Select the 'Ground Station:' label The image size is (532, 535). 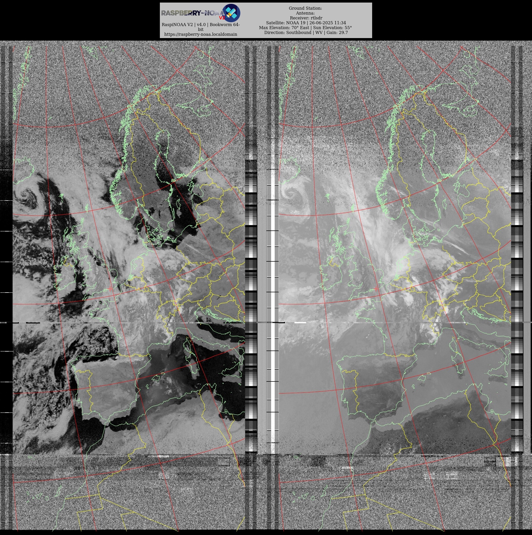point(305,8)
